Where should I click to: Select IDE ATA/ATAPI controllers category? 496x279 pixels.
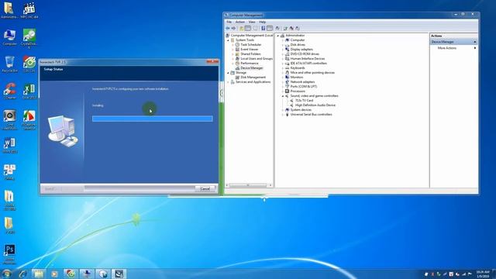tap(308, 64)
